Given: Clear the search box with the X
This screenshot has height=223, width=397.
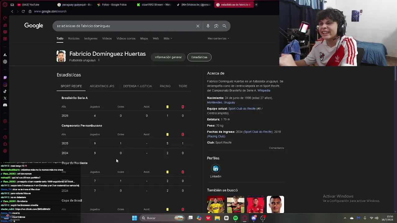Looking at the screenshot, I should pyautogui.click(x=198, y=26).
